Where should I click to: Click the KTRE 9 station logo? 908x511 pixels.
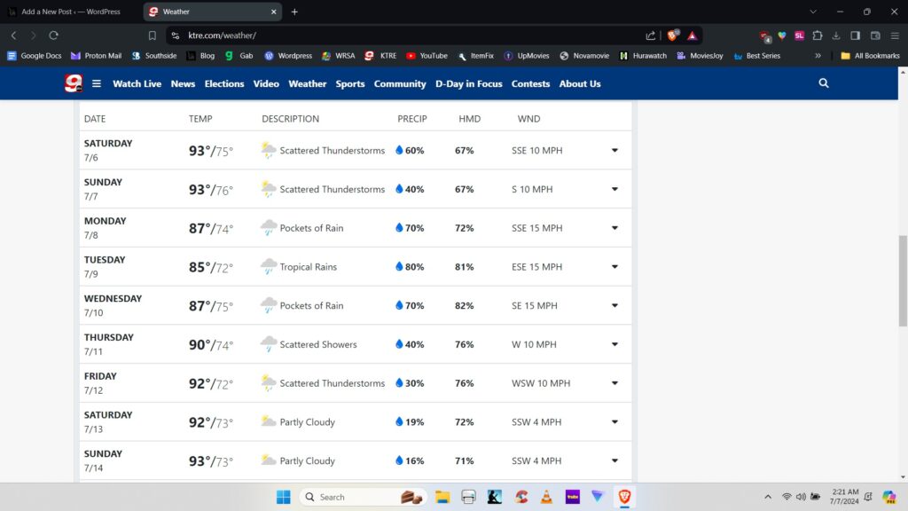tap(74, 83)
